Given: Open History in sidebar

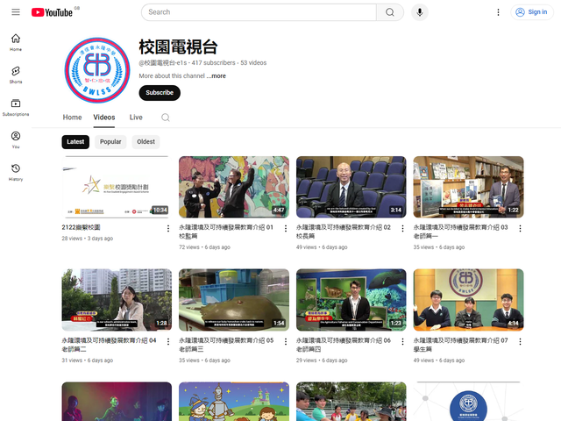Looking at the screenshot, I should (16, 172).
